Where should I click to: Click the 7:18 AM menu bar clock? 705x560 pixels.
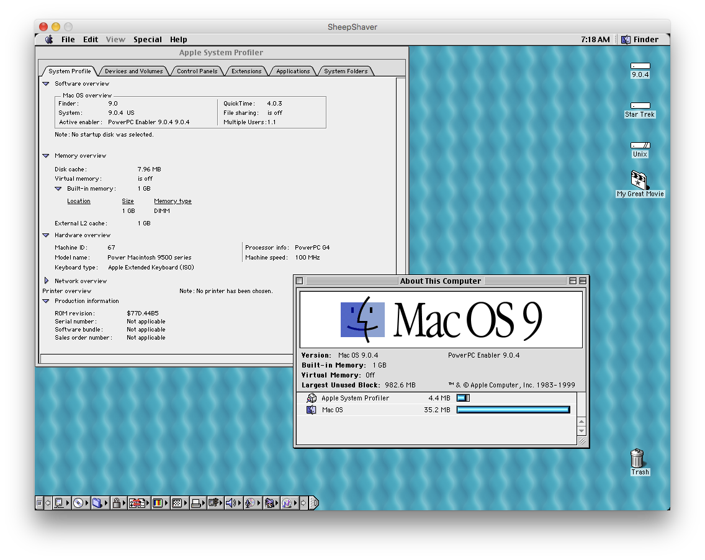(x=595, y=40)
